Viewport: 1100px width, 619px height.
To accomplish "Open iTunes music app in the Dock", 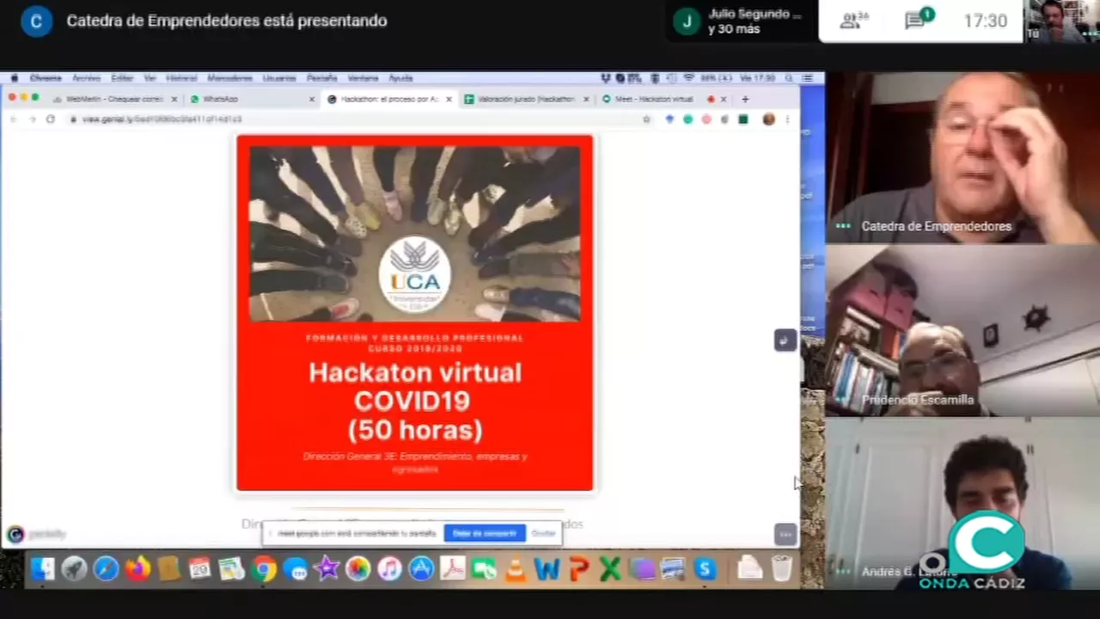I will point(389,569).
